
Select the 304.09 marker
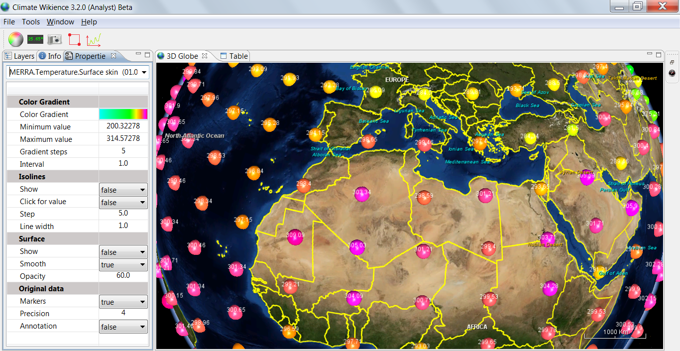click(353, 298)
